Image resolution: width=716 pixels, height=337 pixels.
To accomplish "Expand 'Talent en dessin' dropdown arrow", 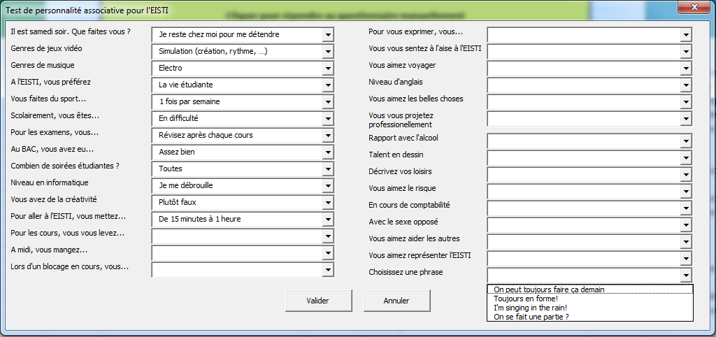I will pos(686,158).
